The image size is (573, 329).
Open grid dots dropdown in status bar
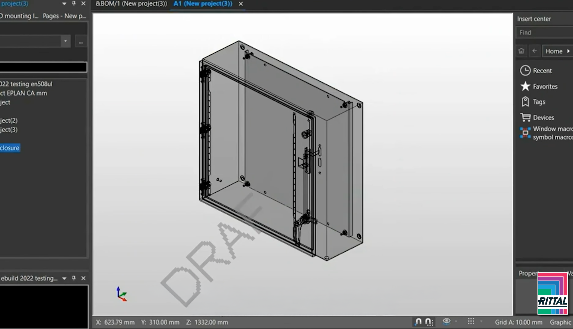pos(481,321)
